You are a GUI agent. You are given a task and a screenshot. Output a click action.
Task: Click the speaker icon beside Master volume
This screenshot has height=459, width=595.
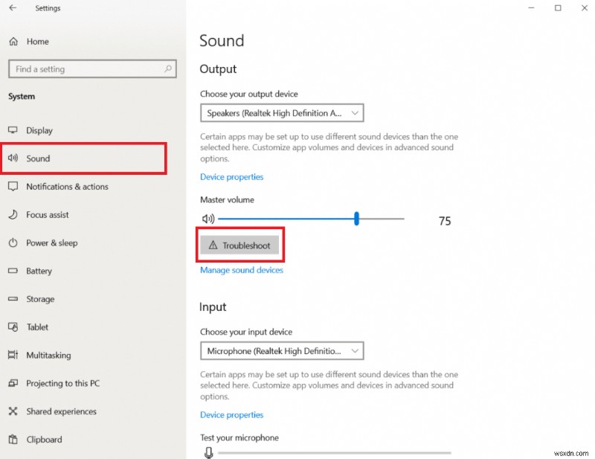tap(208, 219)
